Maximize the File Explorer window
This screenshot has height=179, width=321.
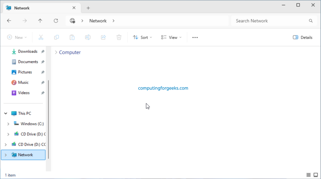(298, 5)
